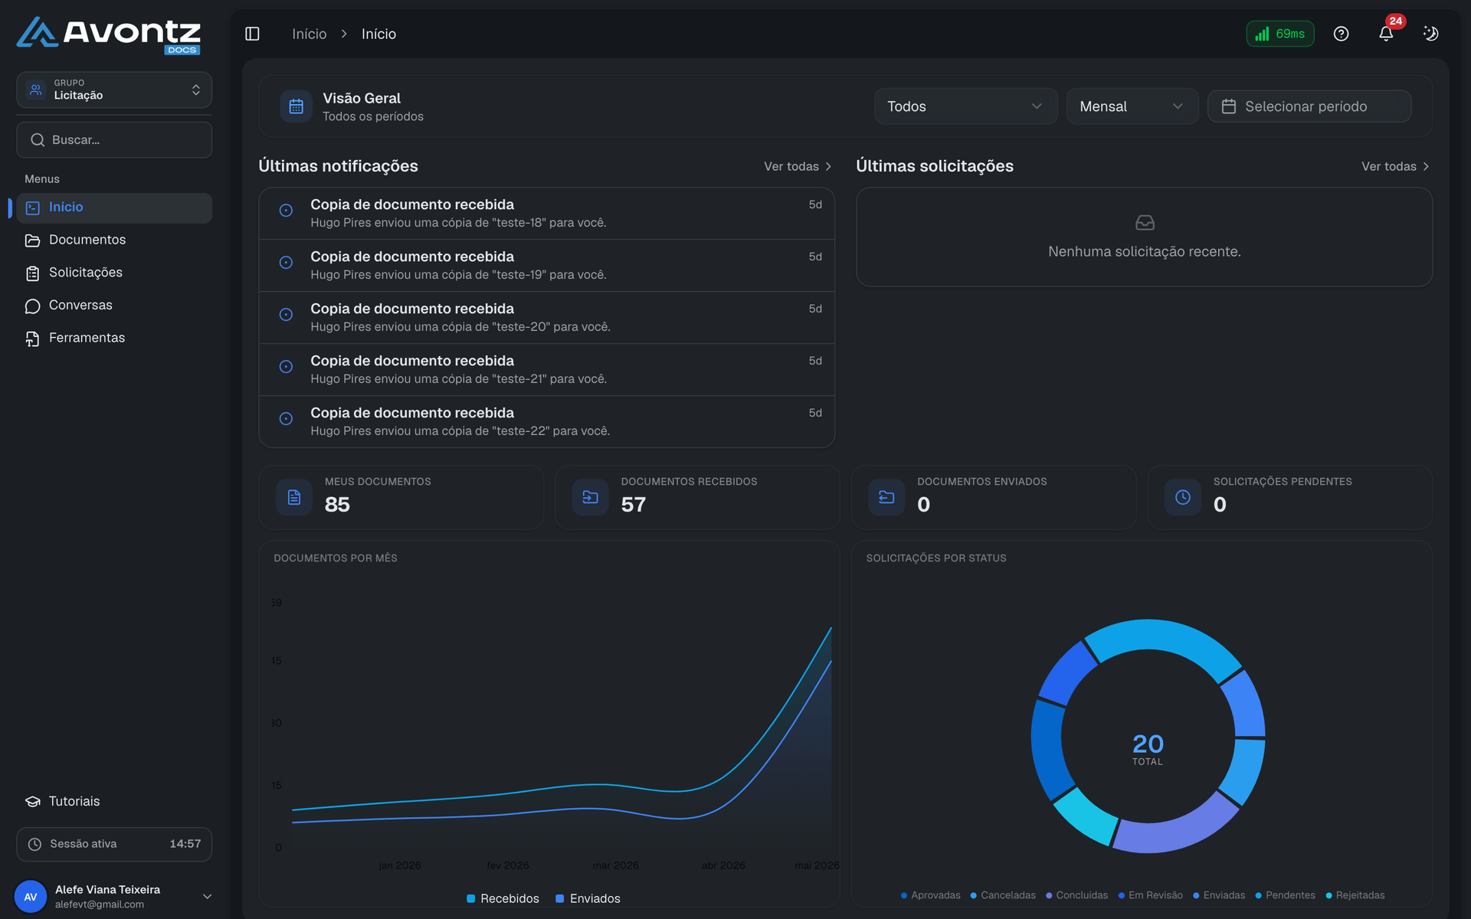Click Nenhuma solicitação recente message
The width and height of the screenshot is (1471, 919).
point(1145,252)
